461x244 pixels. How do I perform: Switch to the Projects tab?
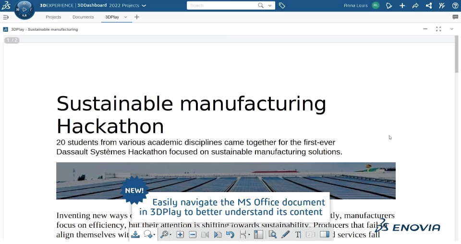[53, 17]
